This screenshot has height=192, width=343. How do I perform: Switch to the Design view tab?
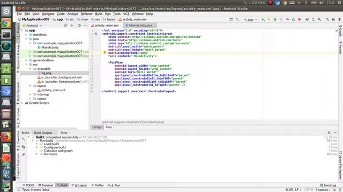pyautogui.click(x=97, y=127)
